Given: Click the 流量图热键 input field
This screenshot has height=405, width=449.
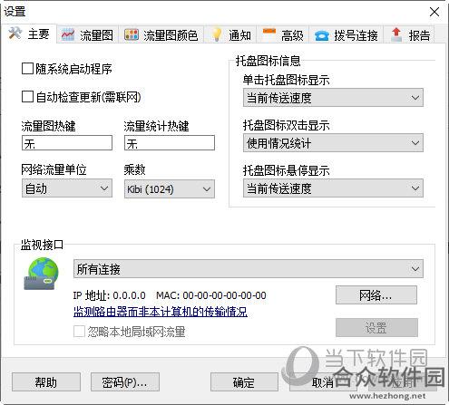Looking at the screenshot, I should pyautogui.click(x=67, y=143).
